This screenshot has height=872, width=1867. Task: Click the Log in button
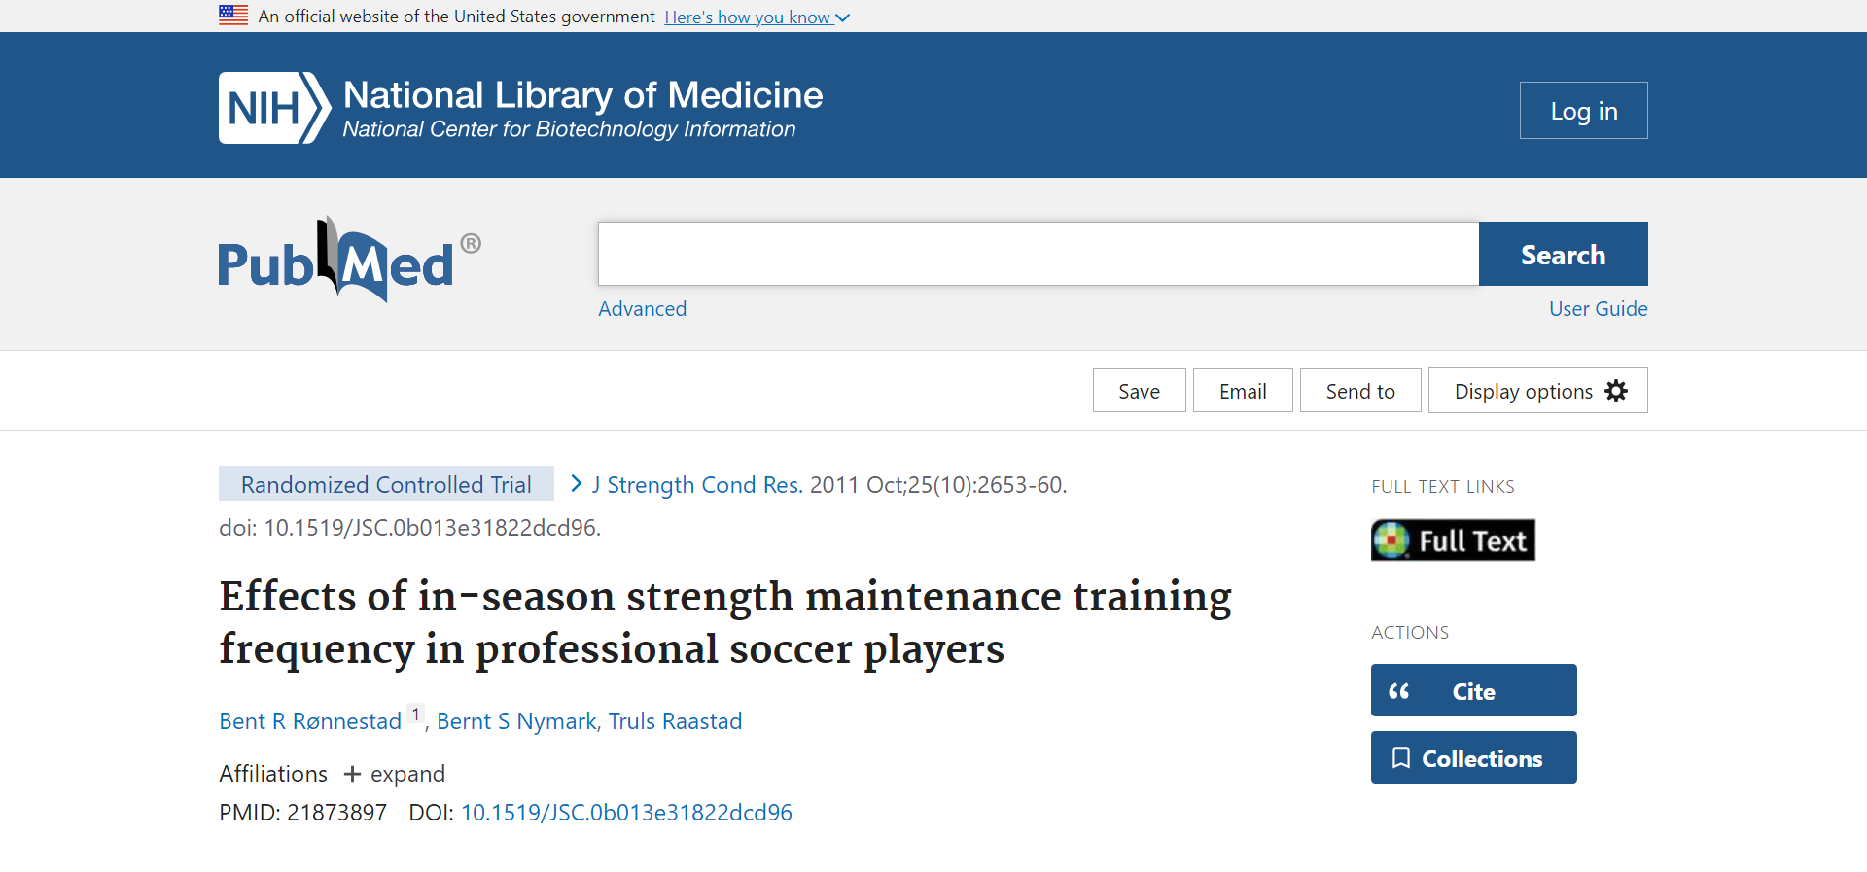1583,111
